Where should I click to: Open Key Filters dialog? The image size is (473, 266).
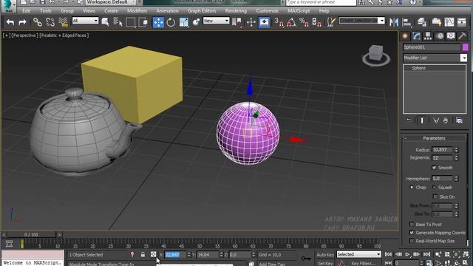(x=363, y=263)
